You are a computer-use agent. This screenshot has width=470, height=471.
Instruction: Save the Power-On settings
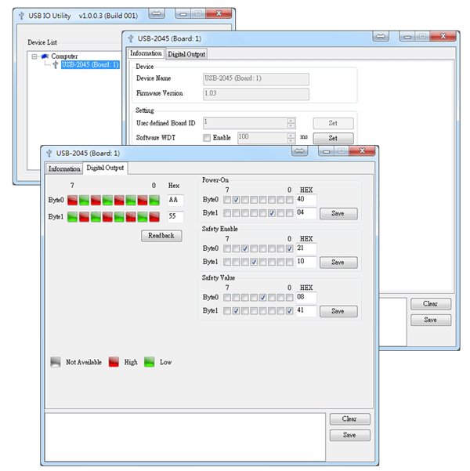tap(338, 214)
